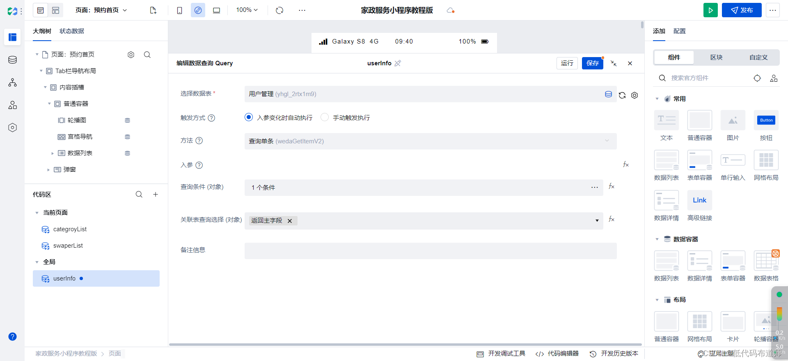Click the 按钮 Button component
The height and width of the screenshot is (361, 788).
(x=766, y=126)
